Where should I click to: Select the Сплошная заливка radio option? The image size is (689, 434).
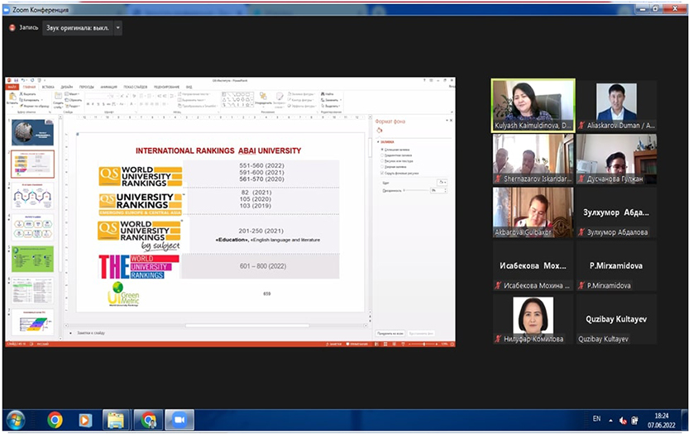coord(381,149)
